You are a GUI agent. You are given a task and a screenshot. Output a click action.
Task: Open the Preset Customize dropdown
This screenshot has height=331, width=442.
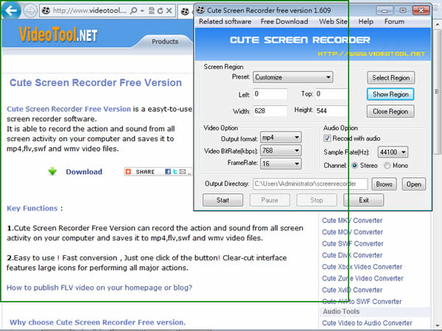(292, 77)
